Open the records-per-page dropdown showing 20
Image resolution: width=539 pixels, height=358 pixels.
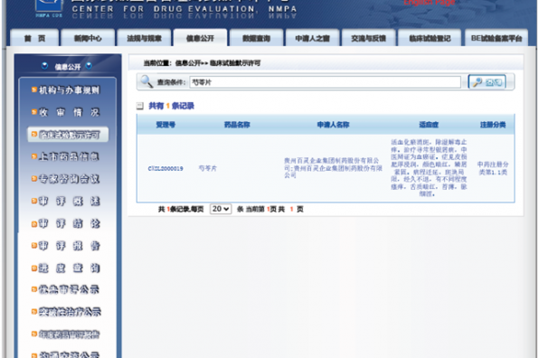tap(221, 209)
